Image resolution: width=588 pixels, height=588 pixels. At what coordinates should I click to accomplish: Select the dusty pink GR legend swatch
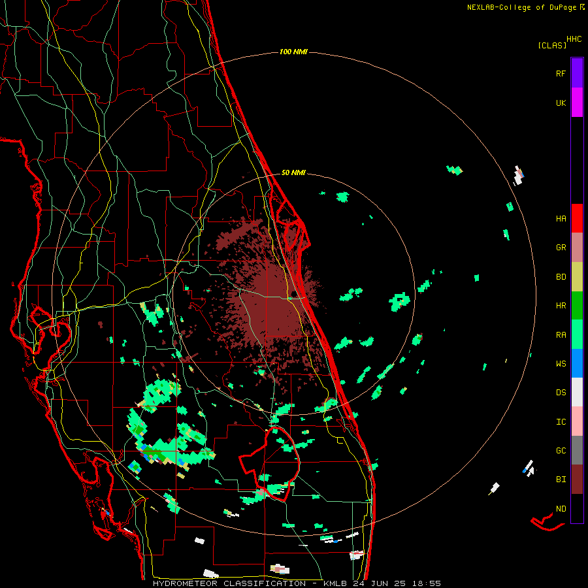click(x=577, y=248)
